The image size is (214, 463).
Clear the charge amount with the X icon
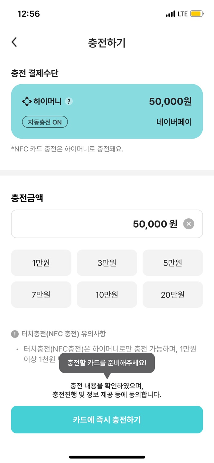[188, 224]
